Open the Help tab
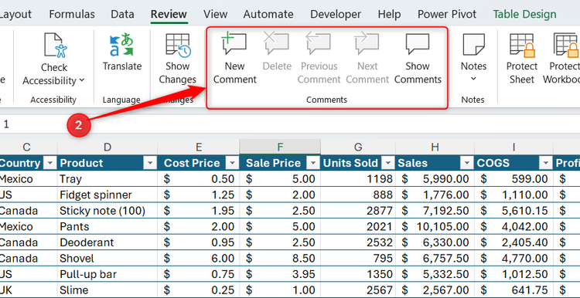The width and height of the screenshot is (580, 298). point(389,15)
